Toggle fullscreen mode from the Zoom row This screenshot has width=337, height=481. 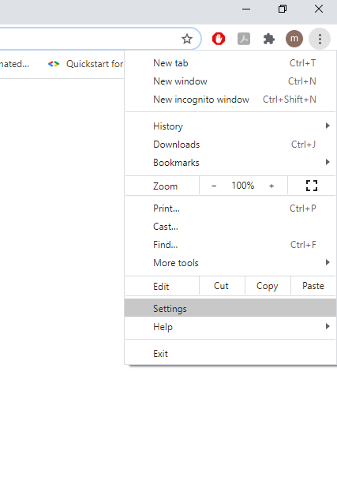click(x=312, y=186)
